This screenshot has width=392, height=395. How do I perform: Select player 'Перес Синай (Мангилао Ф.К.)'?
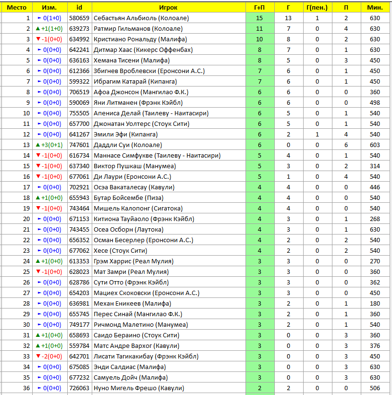(x=138, y=314)
